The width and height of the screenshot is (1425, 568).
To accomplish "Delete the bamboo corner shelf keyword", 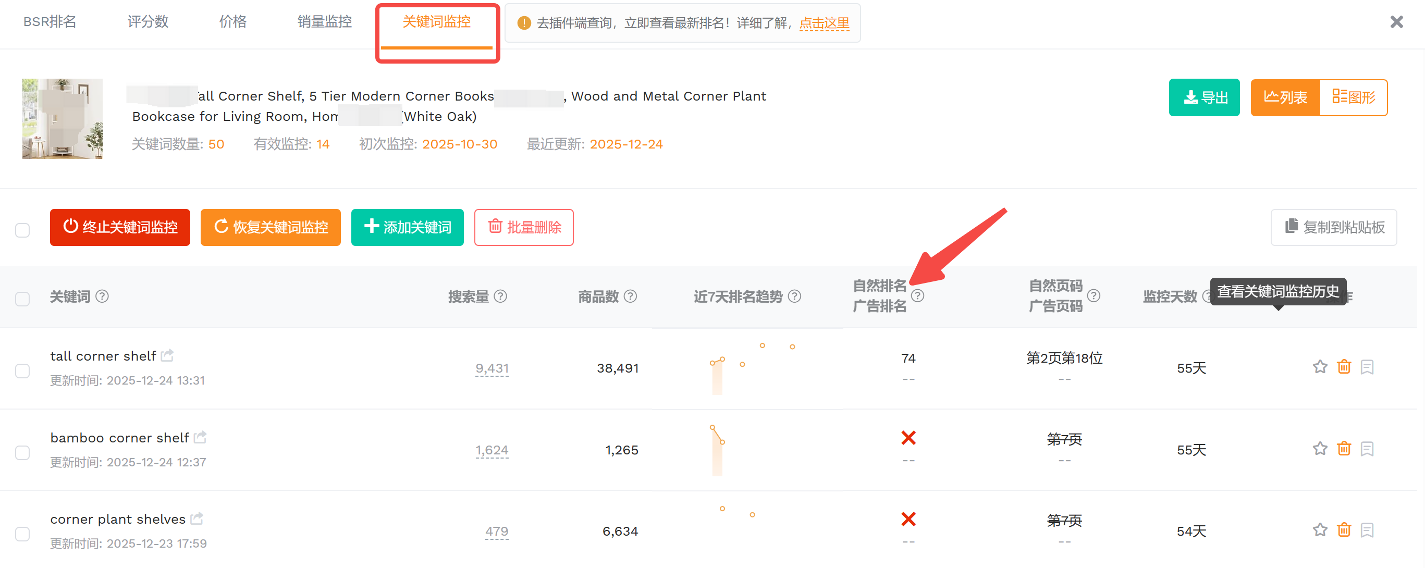I will [x=1344, y=449].
